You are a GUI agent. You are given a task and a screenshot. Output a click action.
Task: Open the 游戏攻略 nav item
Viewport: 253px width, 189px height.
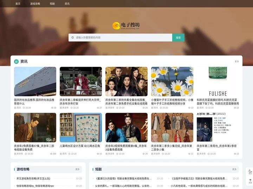(35, 3)
